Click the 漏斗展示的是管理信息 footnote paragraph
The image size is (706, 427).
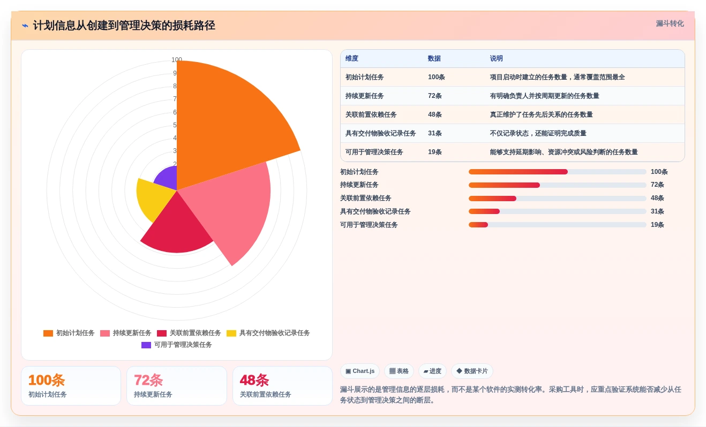(x=511, y=395)
